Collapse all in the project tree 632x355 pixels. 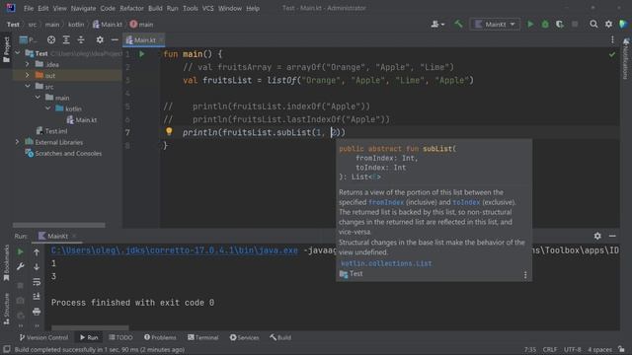[81, 39]
